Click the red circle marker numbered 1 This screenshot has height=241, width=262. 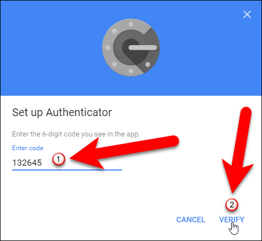(x=59, y=160)
